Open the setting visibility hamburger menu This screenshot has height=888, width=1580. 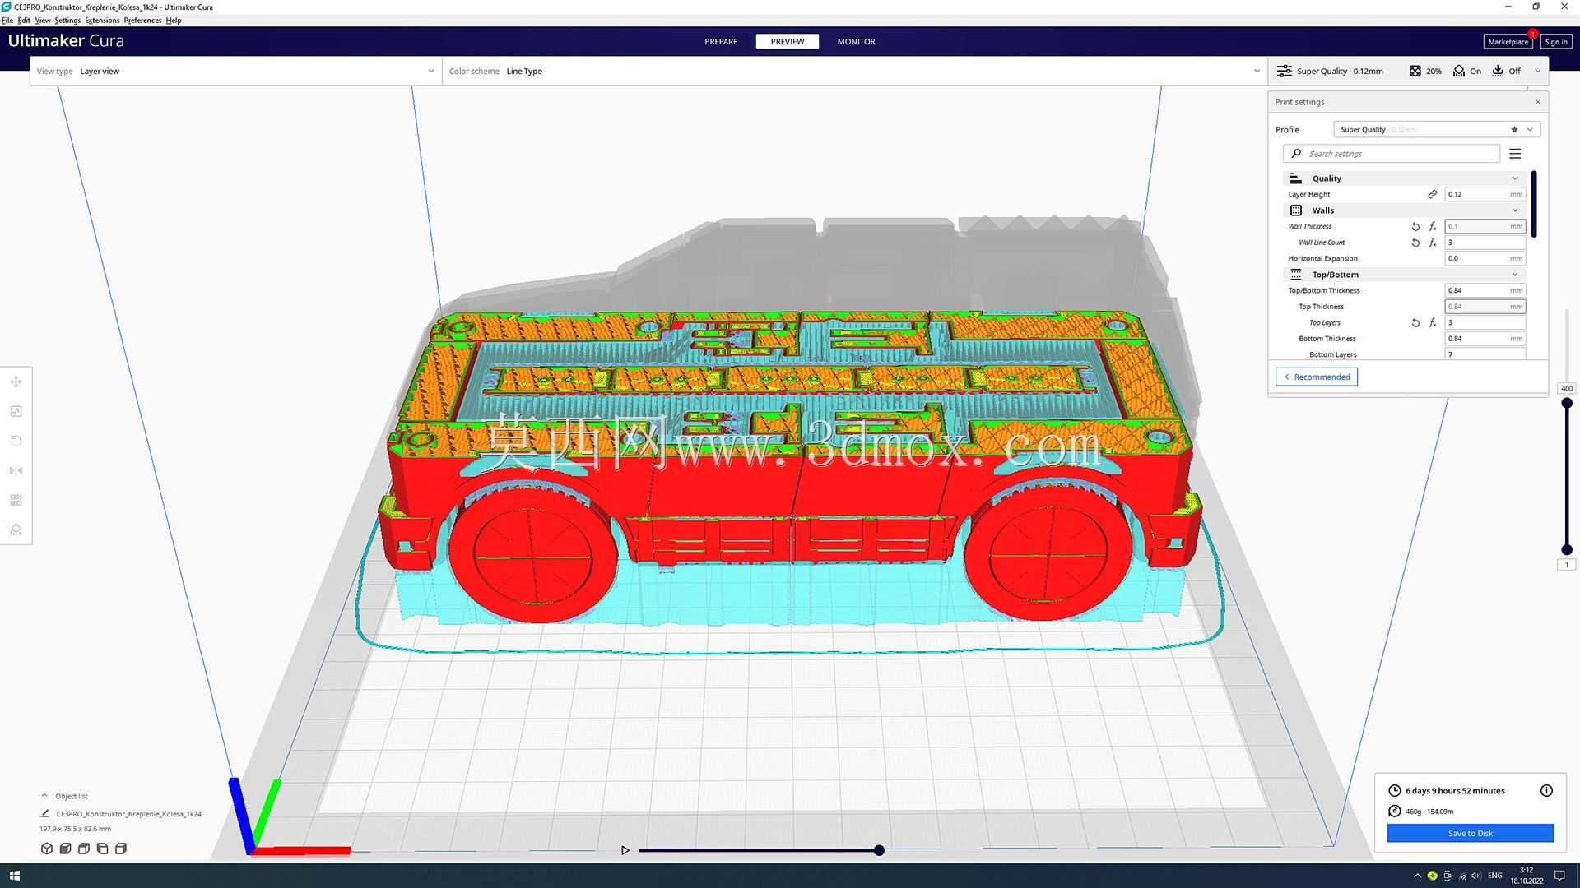pyautogui.click(x=1515, y=154)
